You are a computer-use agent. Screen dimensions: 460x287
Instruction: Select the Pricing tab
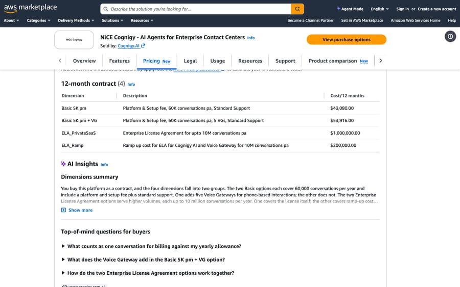tap(157, 61)
